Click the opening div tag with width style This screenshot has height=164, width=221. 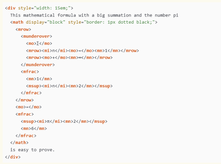coord(39,8)
